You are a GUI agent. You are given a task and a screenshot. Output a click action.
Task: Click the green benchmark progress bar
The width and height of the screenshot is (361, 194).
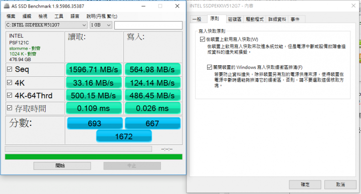click(94, 157)
